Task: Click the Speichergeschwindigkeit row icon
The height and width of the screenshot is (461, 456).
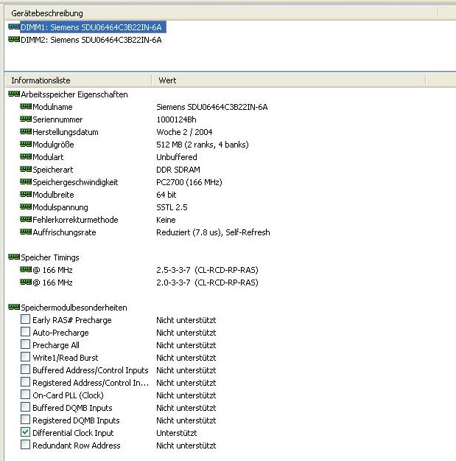Action: pos(26,181)
